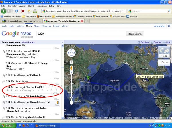Open the address bar history dropdown arrow
This screenshot has height=128, width=172.
pos(125,11)
